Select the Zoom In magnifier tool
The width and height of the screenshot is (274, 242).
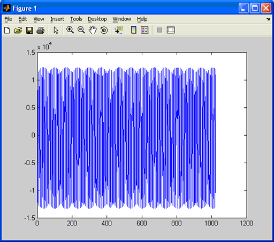(x=70, y=30)
